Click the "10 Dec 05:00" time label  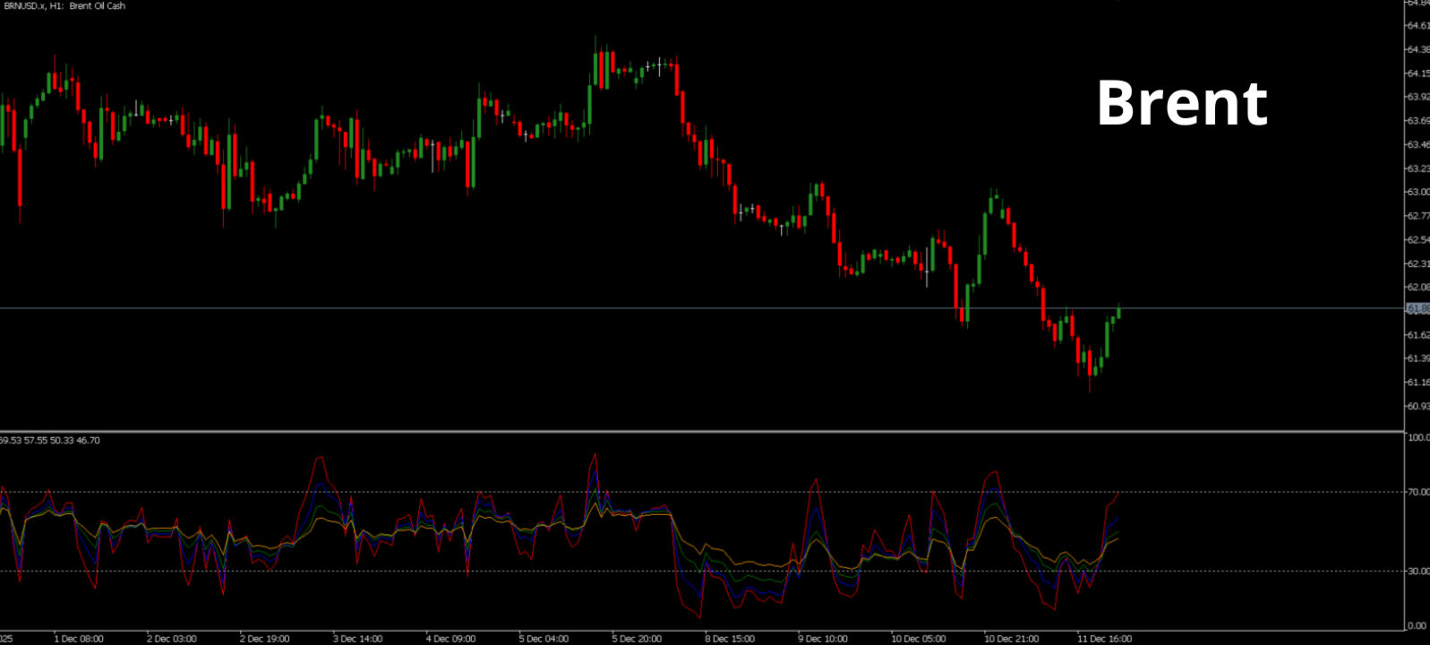918,639
